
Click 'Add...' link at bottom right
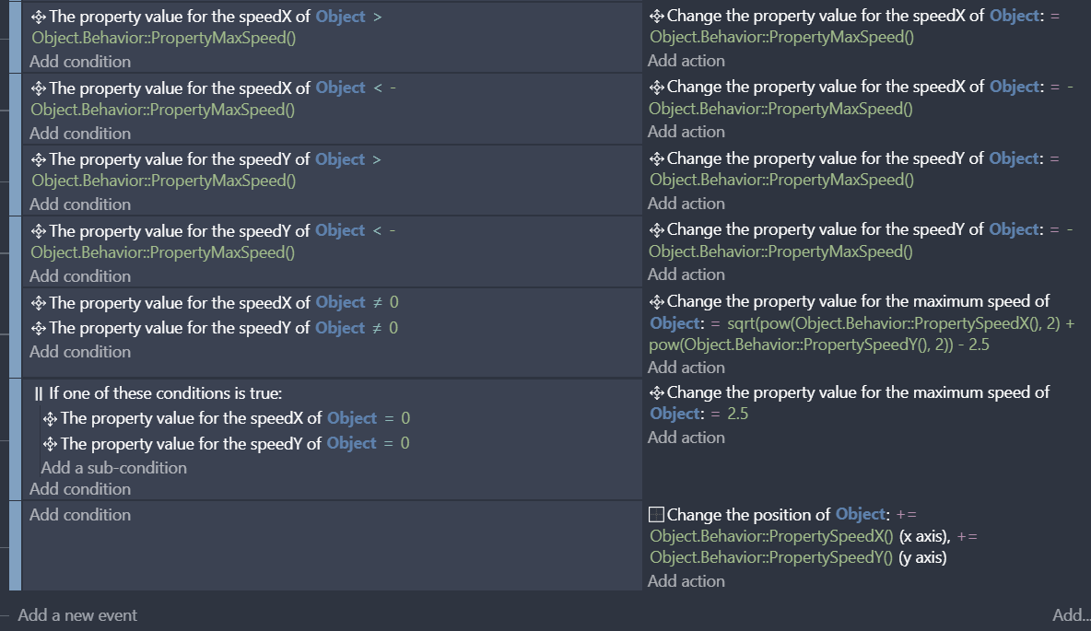click(1071, 615)
